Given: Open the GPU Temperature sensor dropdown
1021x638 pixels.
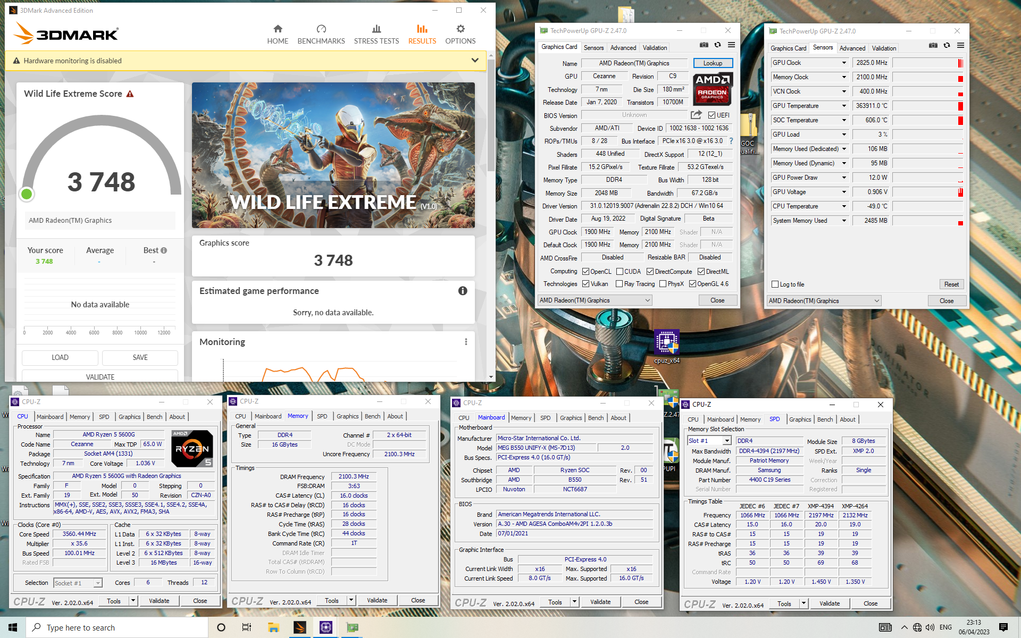Looking at the screenshot, I should [x=843, y=106].
